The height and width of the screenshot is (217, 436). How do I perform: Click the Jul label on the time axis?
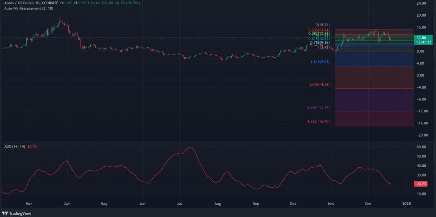[x=180, y=204]
